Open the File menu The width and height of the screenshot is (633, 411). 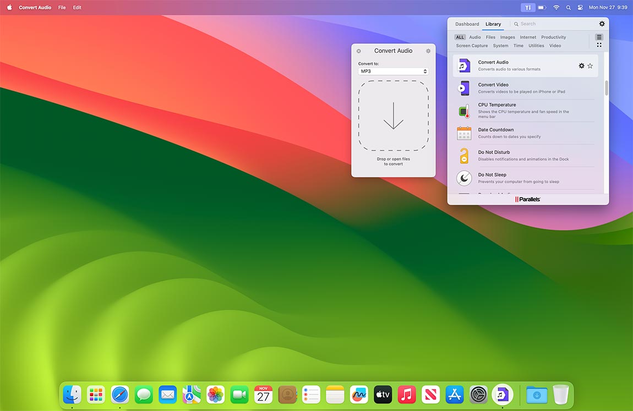pos(62,7)
